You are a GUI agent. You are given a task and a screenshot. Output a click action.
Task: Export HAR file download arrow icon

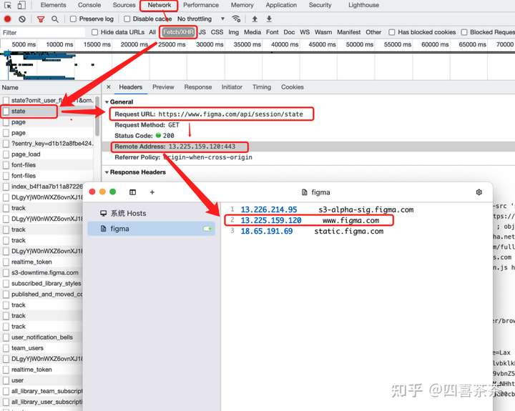click(269, 19)
